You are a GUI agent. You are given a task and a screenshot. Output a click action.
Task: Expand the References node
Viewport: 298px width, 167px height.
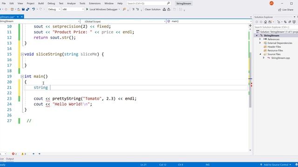click(x=260, y=39)
